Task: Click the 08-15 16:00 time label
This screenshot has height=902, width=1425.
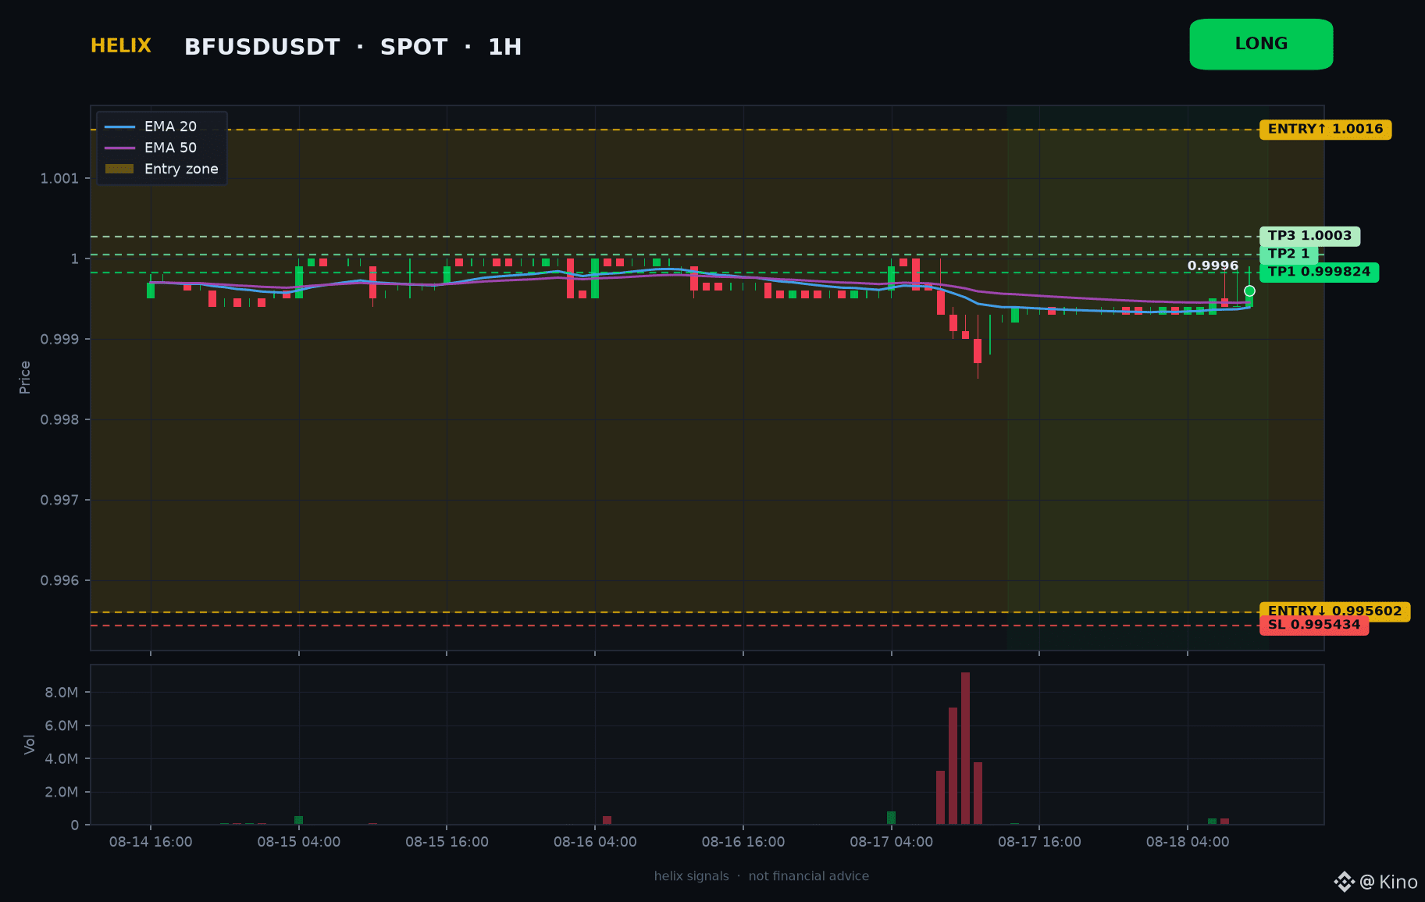Action: (447, 842)
